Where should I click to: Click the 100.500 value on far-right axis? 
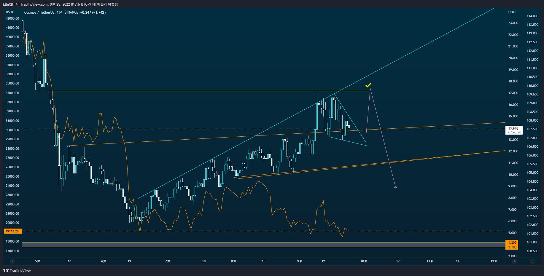click(x=532, y=251)
